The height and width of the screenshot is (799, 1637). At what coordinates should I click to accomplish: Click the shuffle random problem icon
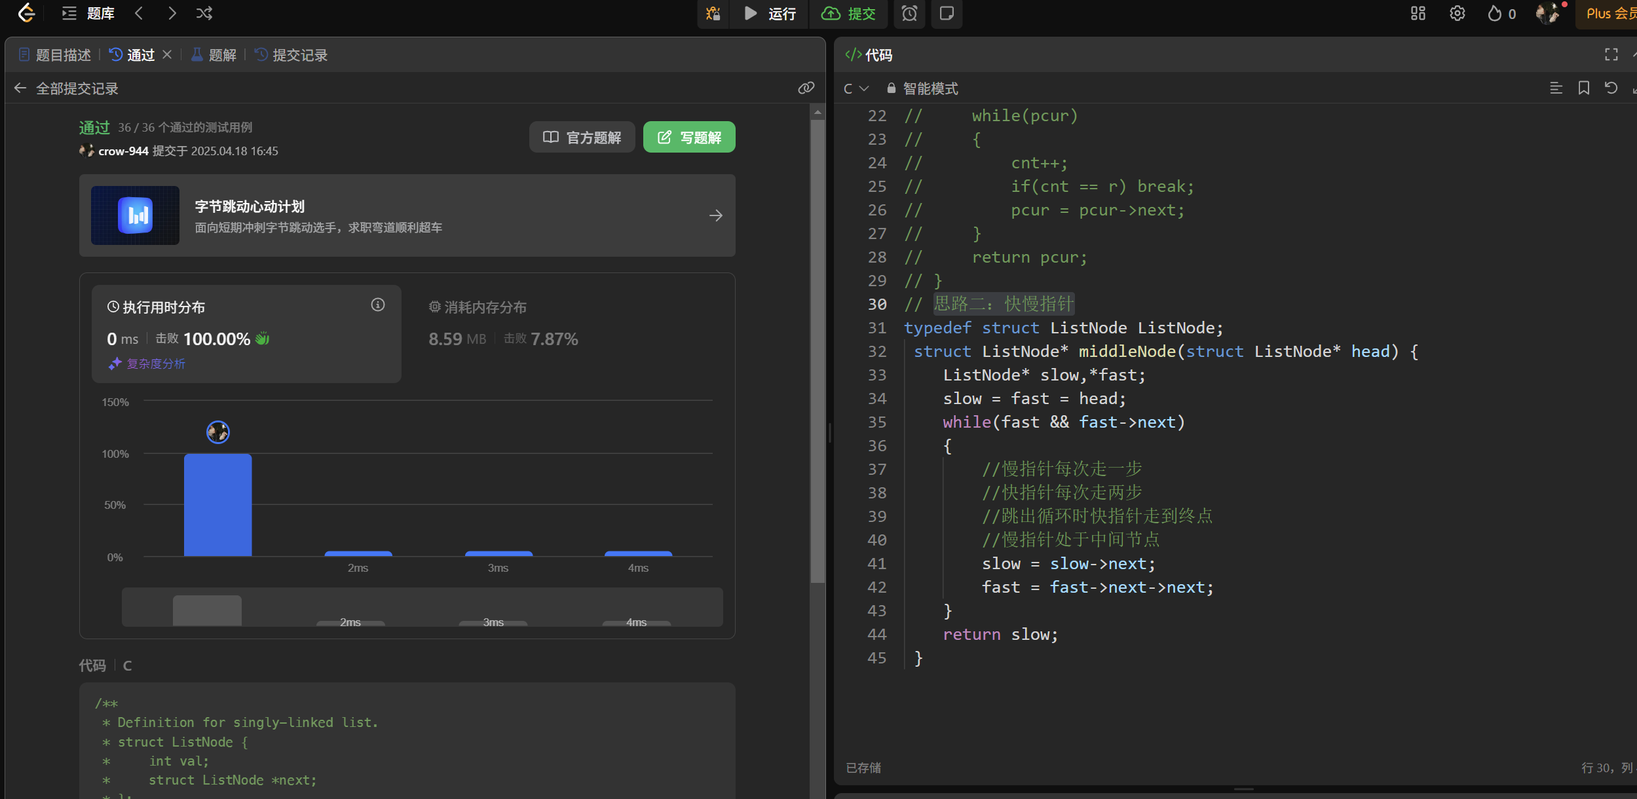pyautogui.click(x=204, y=13)
